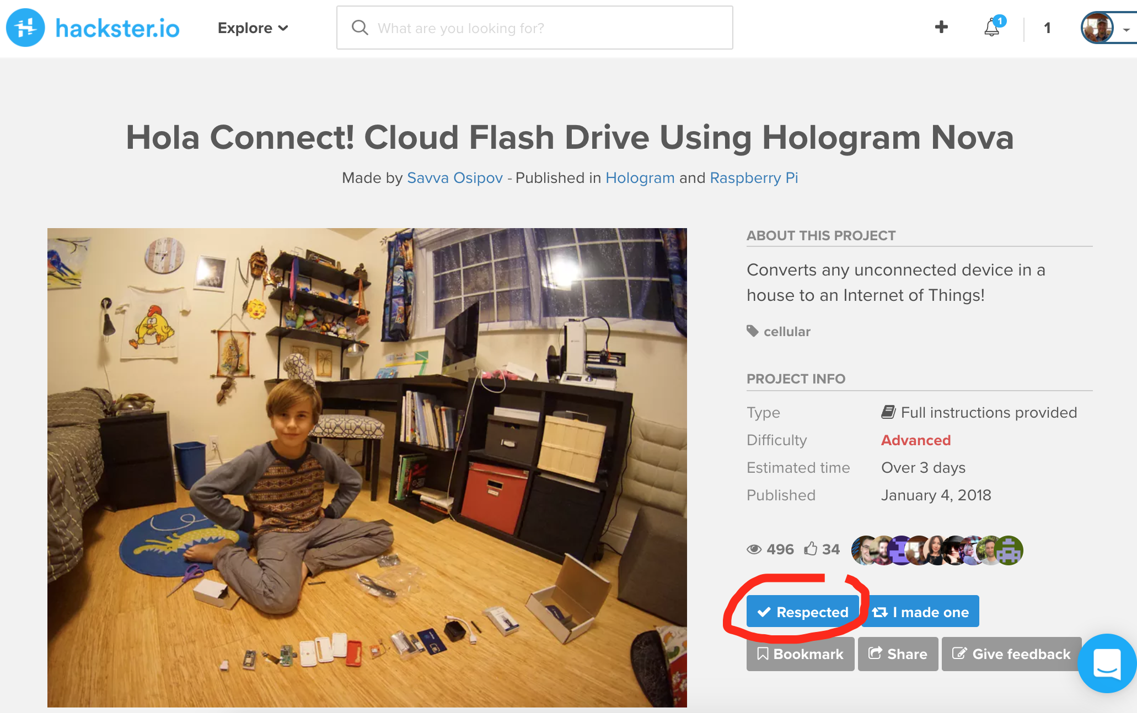Image resolution: width=1137 pixels, height=713 pixels.
Task: Click the green pixel-monster respecter avatar
Action: click(x=1009, y=550)
